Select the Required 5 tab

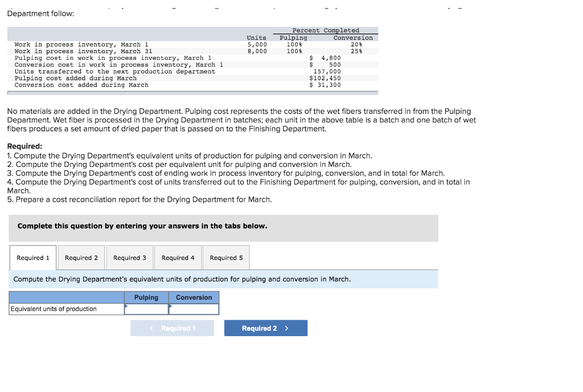[x=226, y=258]
